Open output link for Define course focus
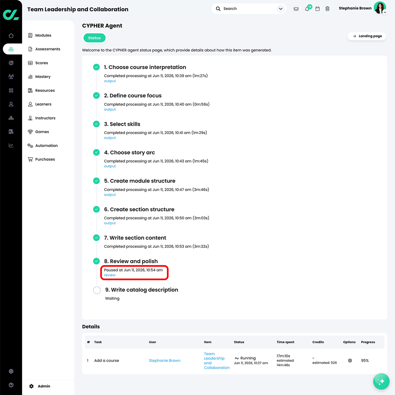 click(x=110, y=109)
